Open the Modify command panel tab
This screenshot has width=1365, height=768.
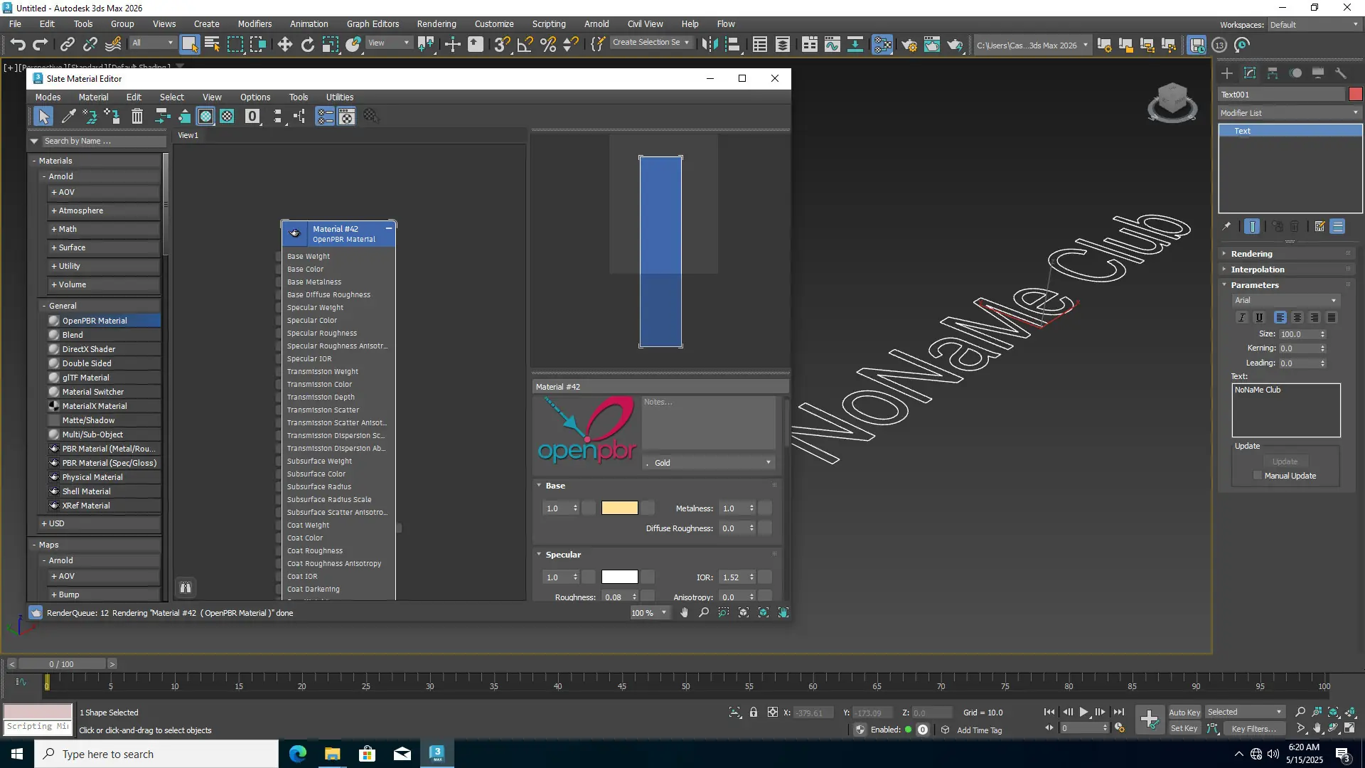pyautogui.click(x=1250, y=73)
